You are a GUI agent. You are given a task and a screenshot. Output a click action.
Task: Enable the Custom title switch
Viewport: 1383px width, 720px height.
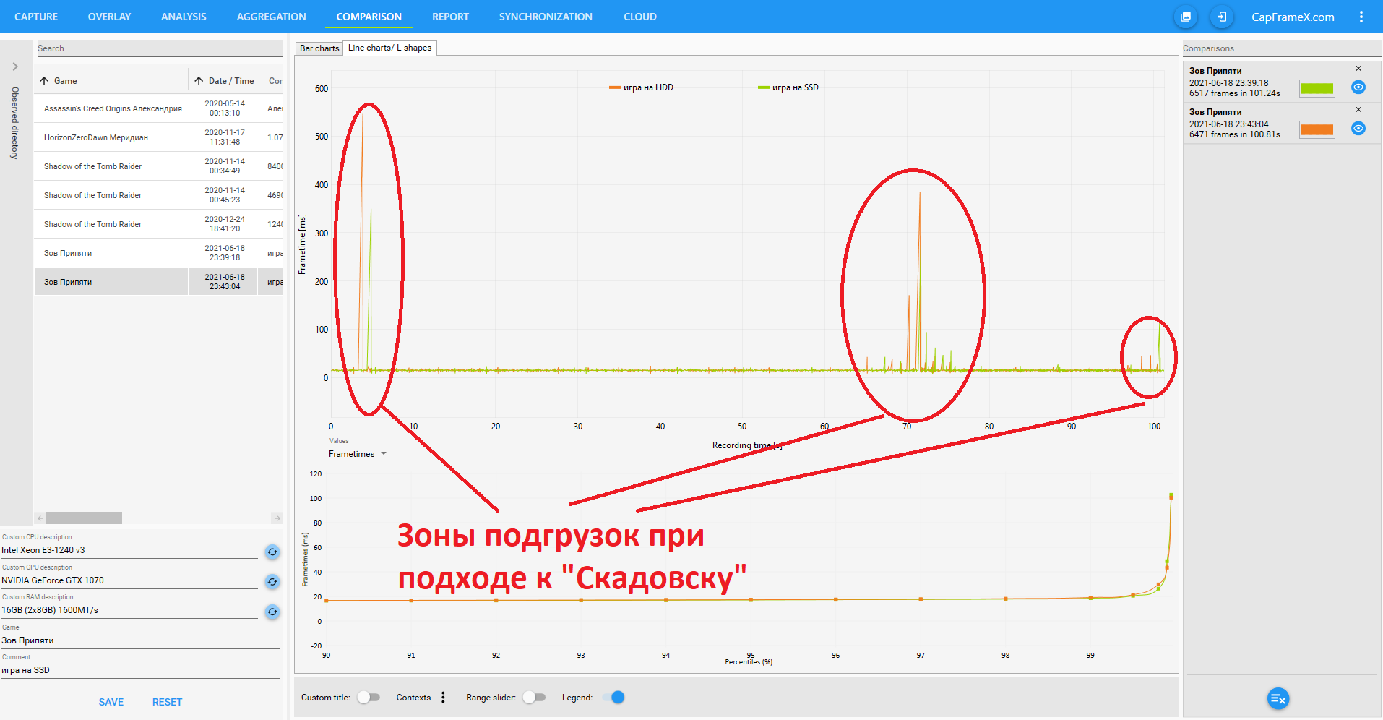coord(369,698)
